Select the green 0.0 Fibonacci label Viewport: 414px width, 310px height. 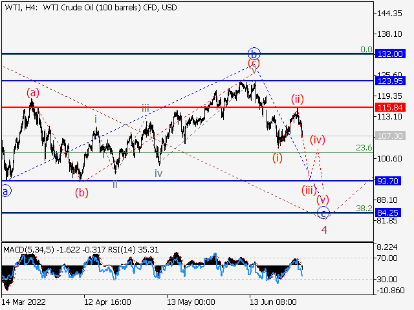pyautogui.click(x=367, y=50)
